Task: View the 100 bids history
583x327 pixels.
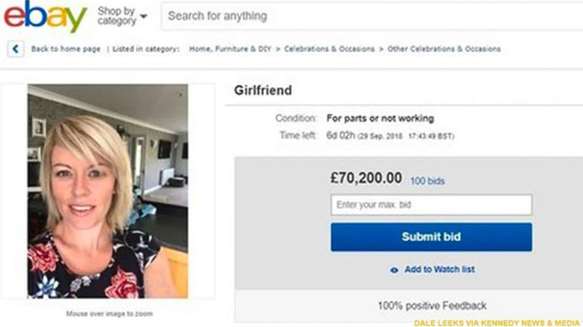Action: coord(428,181)
